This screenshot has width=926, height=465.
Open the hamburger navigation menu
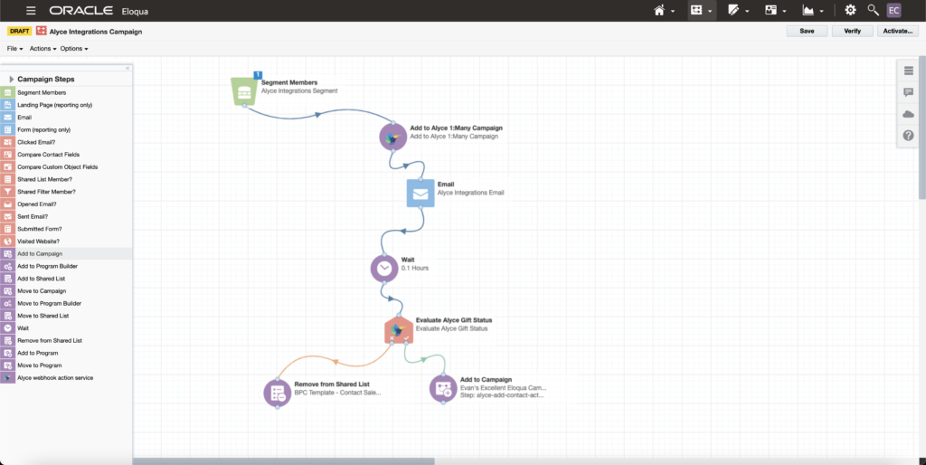pos(31,11)
